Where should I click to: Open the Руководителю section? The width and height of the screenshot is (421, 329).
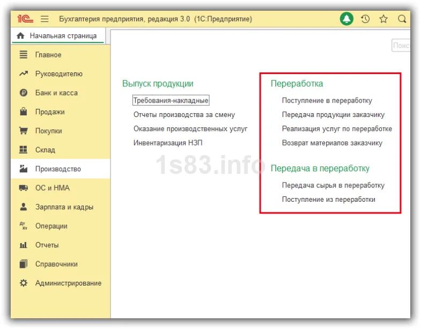(x=61, y=74)
